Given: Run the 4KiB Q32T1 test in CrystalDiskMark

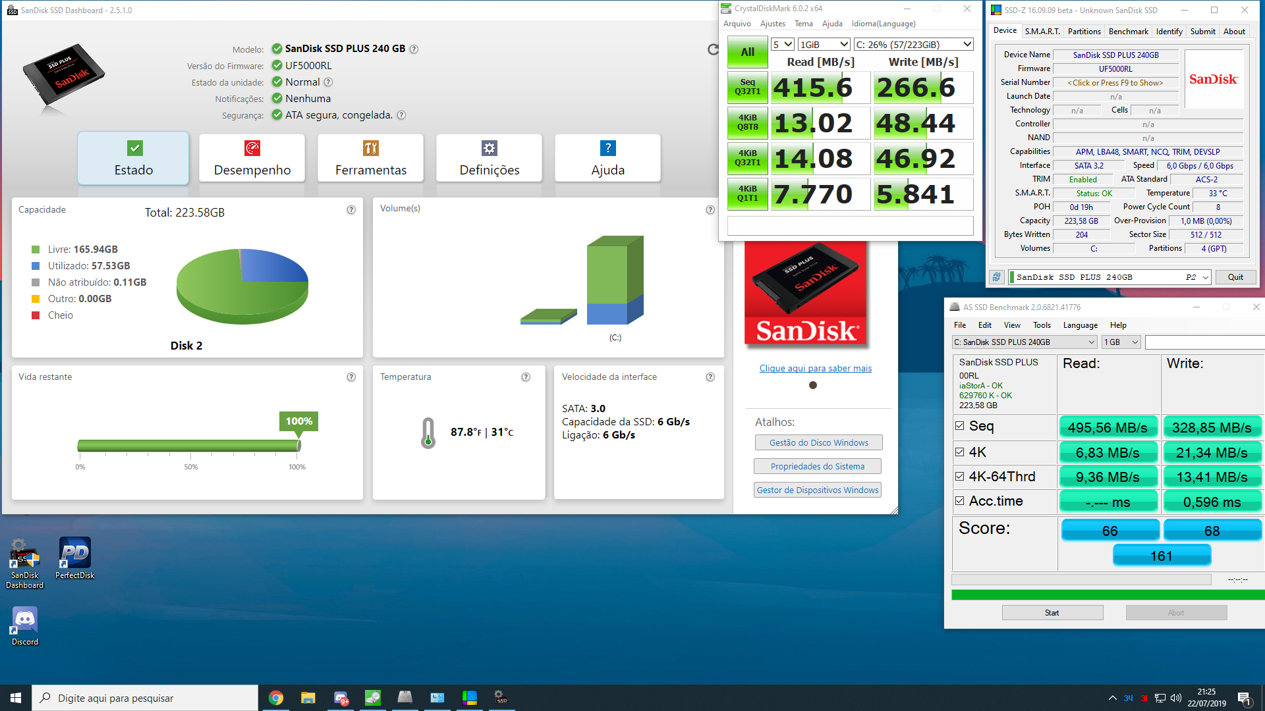Looking at the screenshot, I should click(748, 159).
